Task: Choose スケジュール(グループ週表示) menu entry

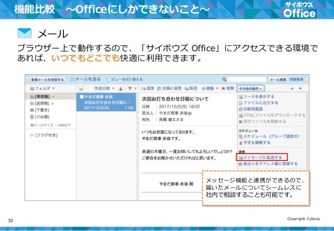Action: click(269, 136)
